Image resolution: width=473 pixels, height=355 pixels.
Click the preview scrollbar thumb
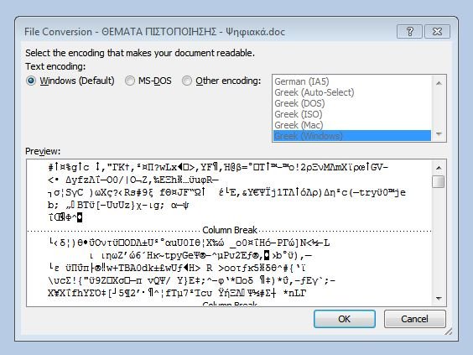coord(438,182)
